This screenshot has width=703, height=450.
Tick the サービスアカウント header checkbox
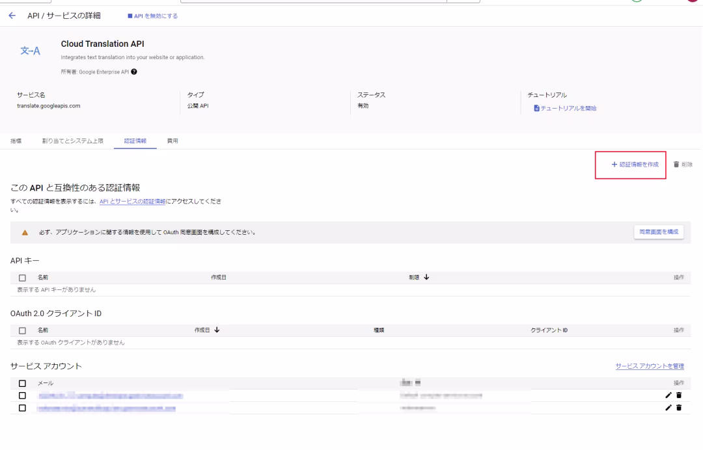22,384
